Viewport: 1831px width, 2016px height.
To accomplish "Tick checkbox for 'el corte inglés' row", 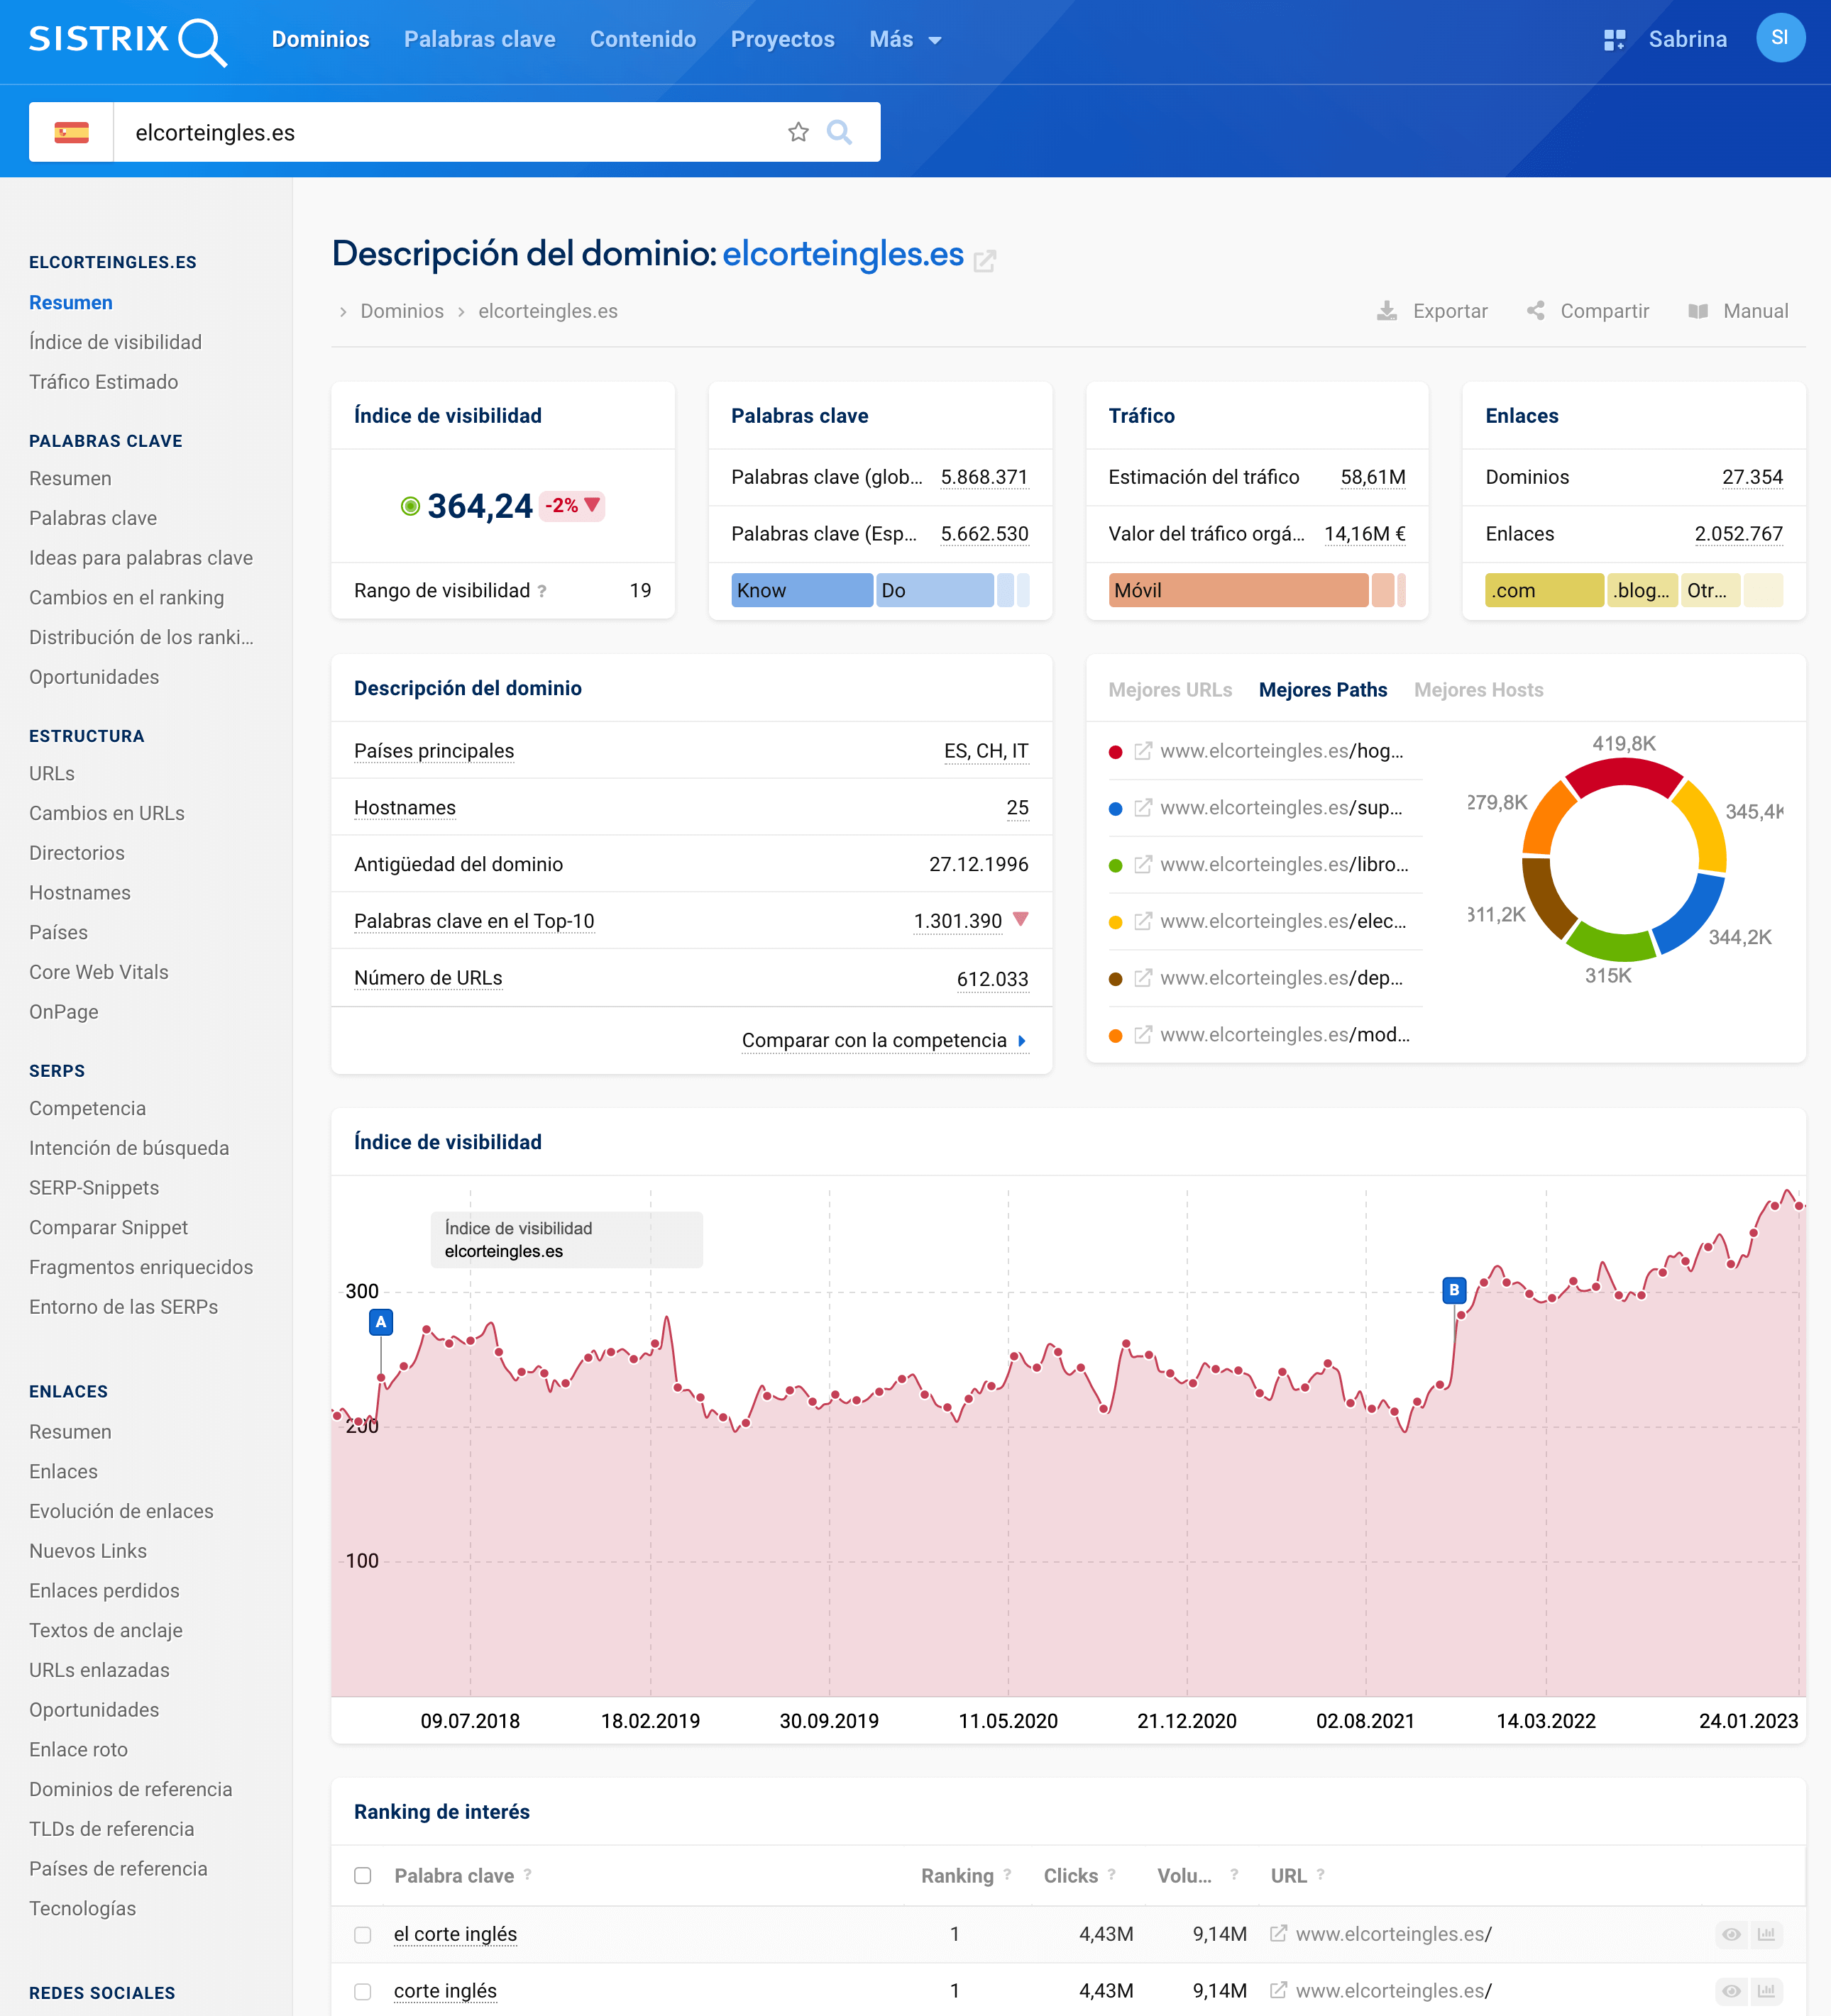I will (362, 1935).
